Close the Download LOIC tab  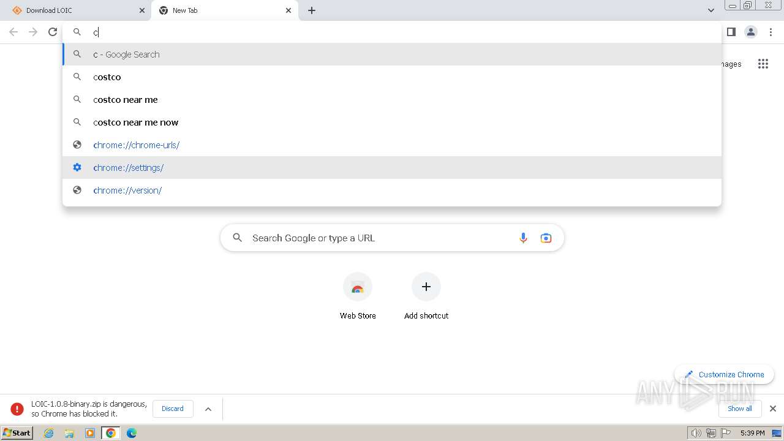(x=142, y=10)
